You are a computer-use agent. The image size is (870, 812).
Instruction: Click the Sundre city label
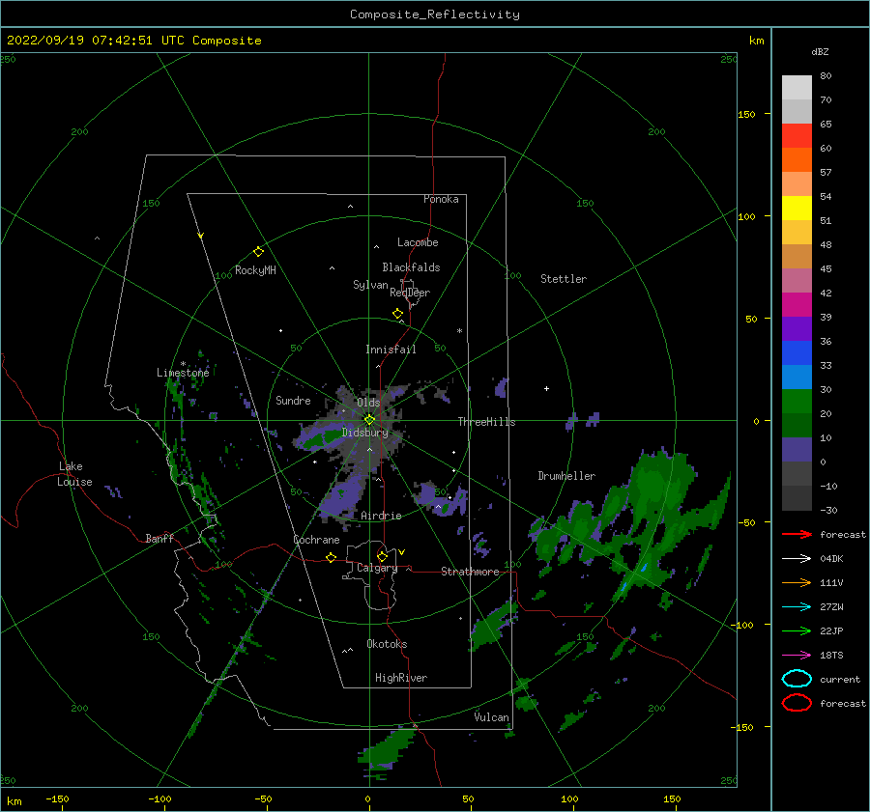tap(293, 400)
